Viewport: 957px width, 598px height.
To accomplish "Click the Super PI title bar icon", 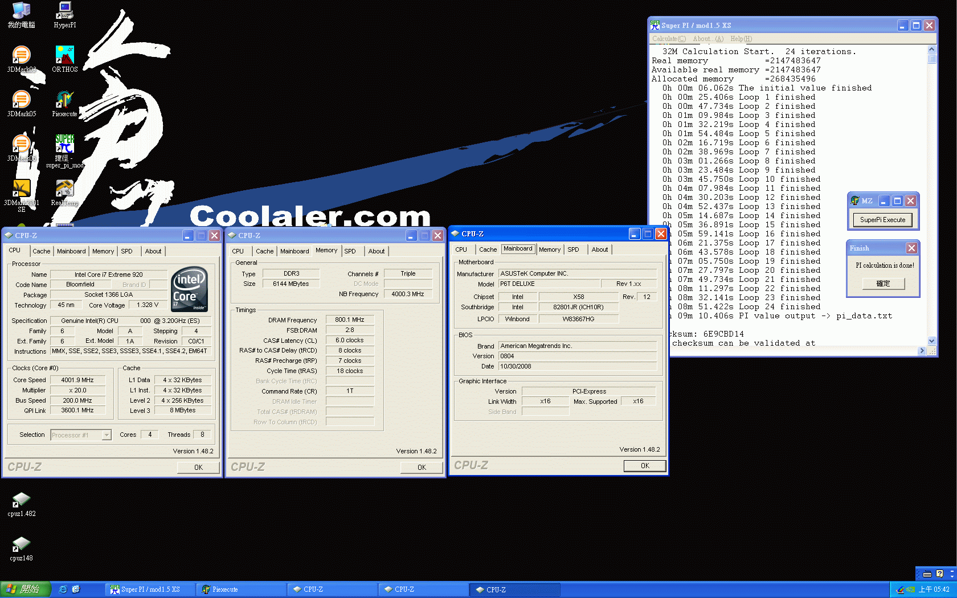I will pyautogui.click(x=655, y=25).
